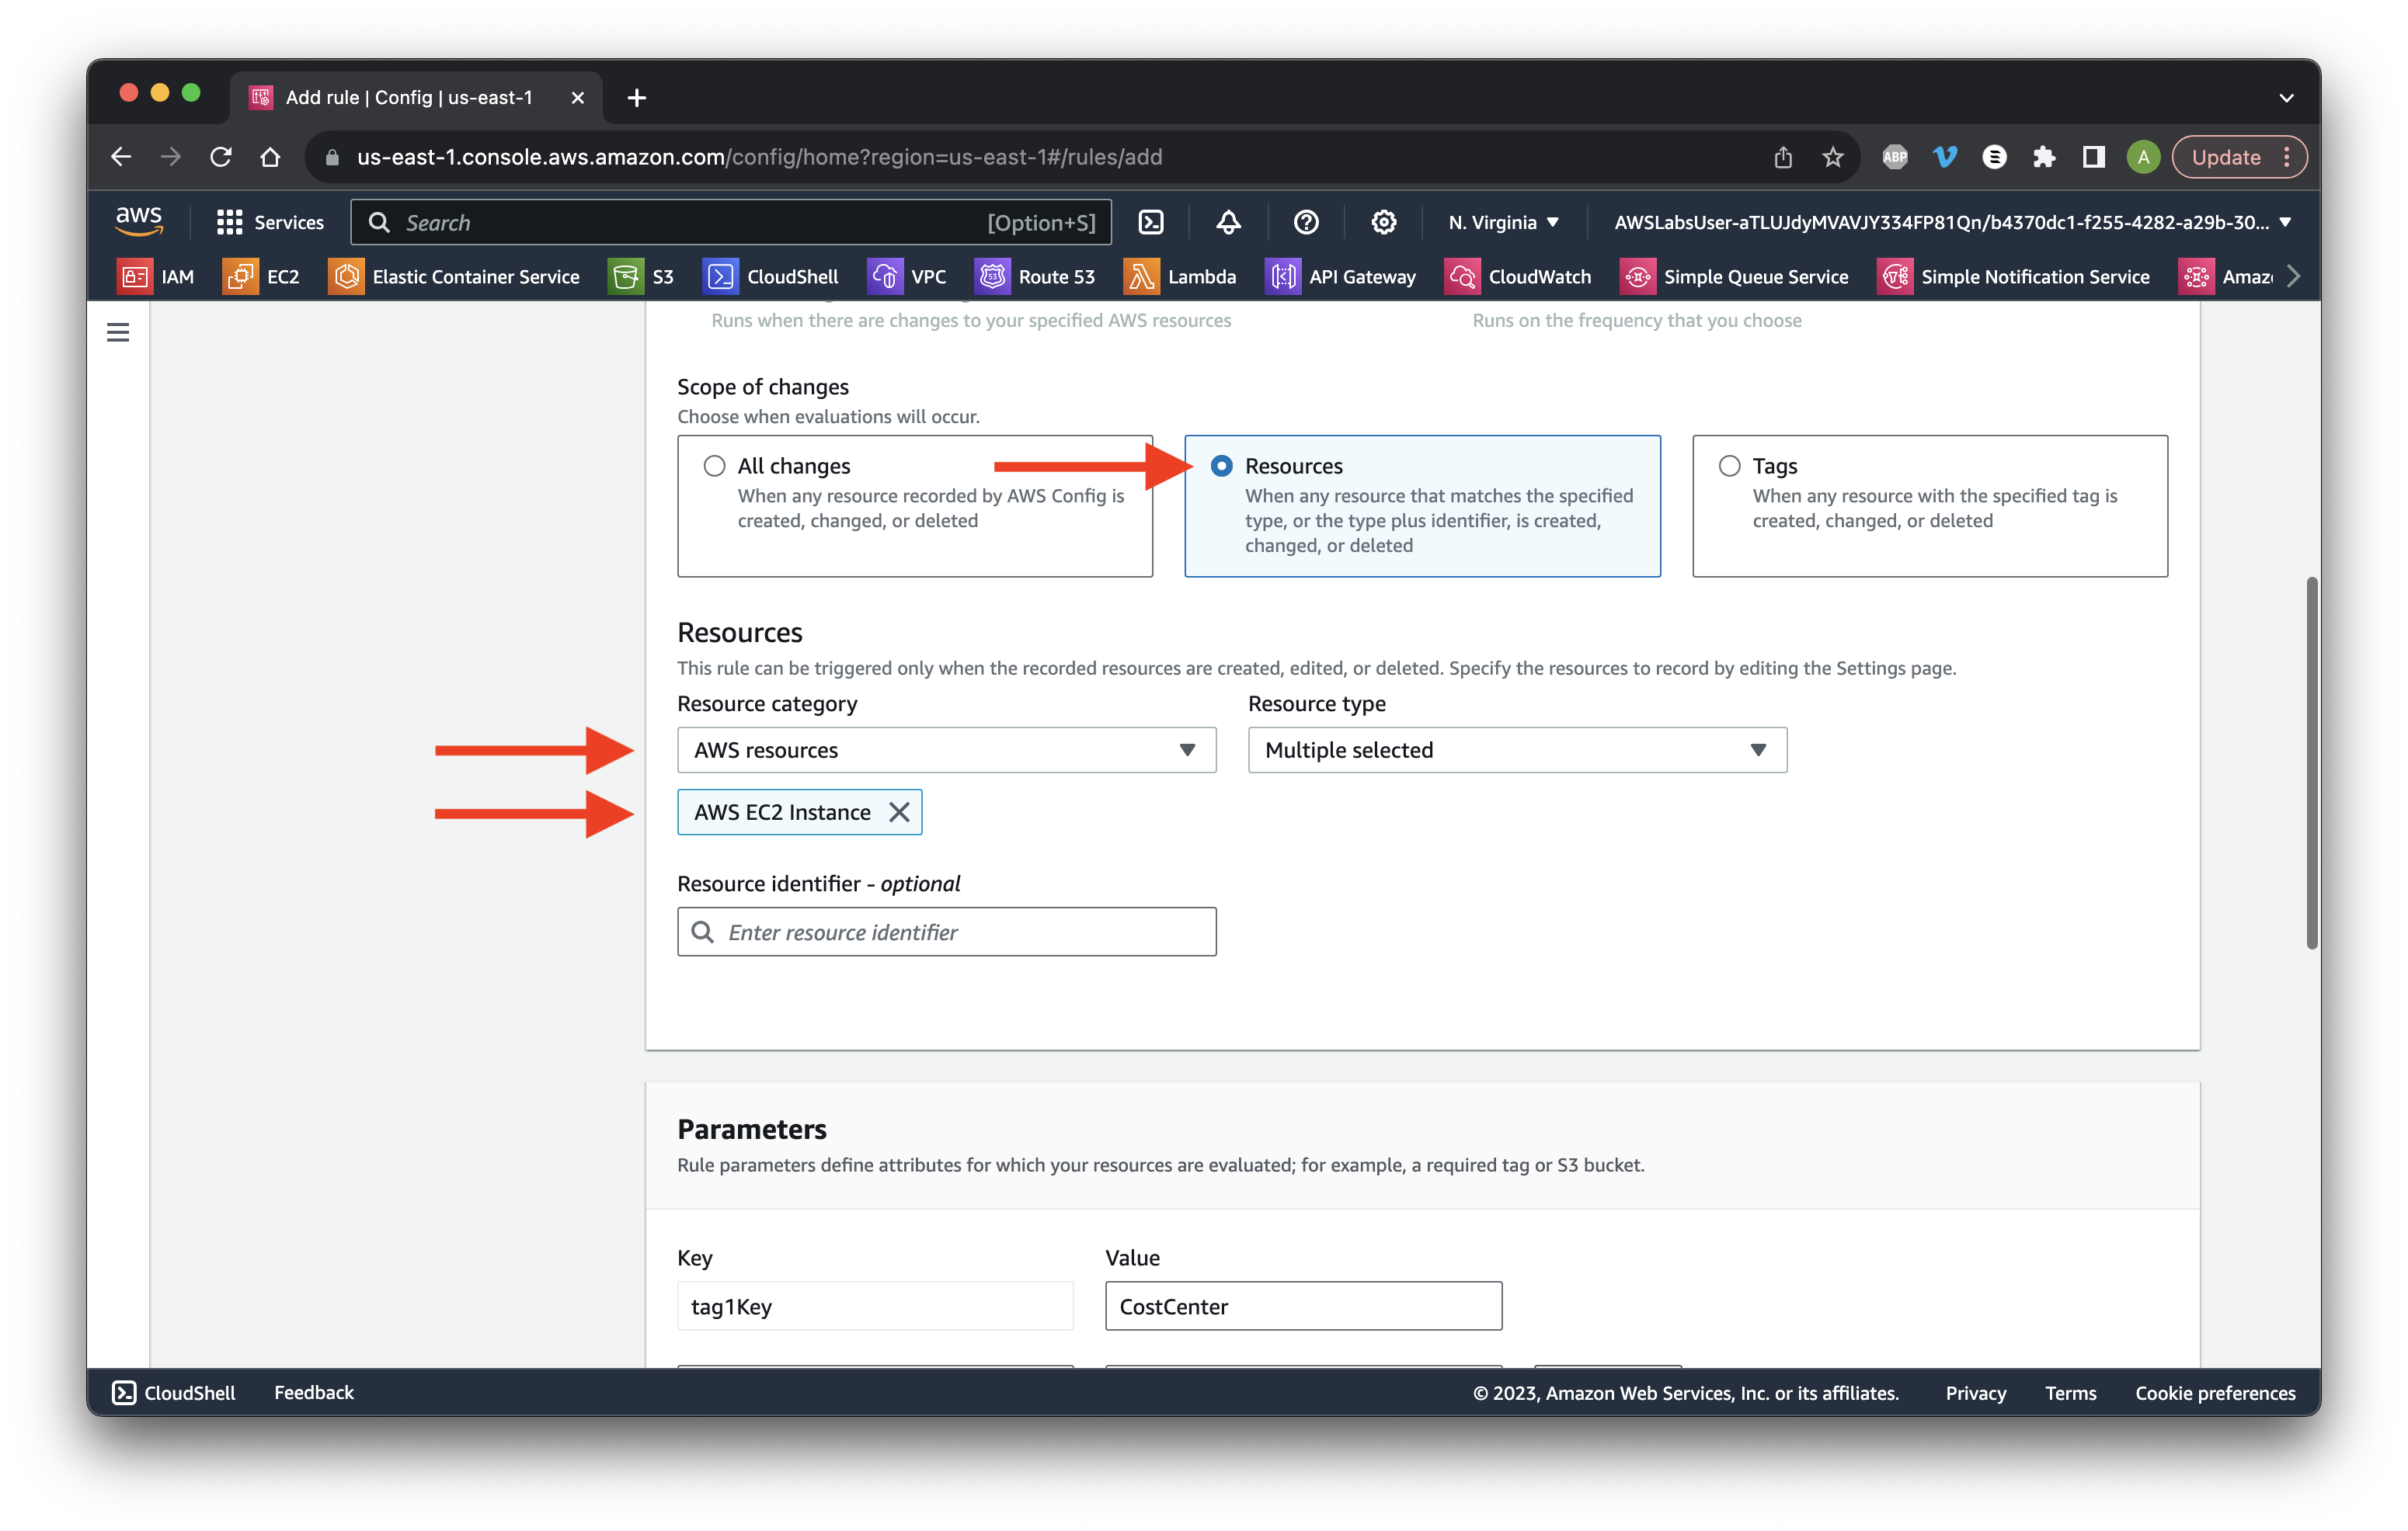Open the help question mark icon

(x=1306, y=222)
